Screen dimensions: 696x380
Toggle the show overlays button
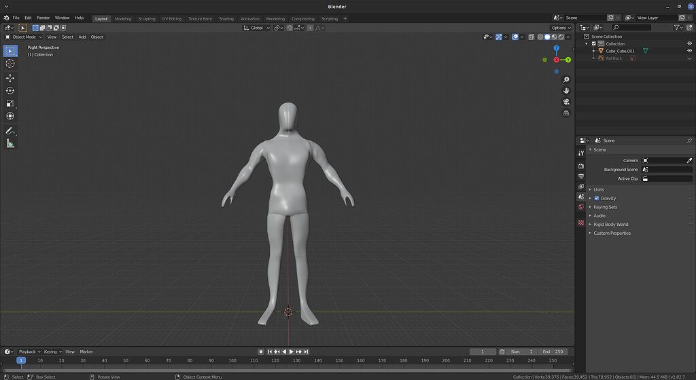click(x=515, y=37)
